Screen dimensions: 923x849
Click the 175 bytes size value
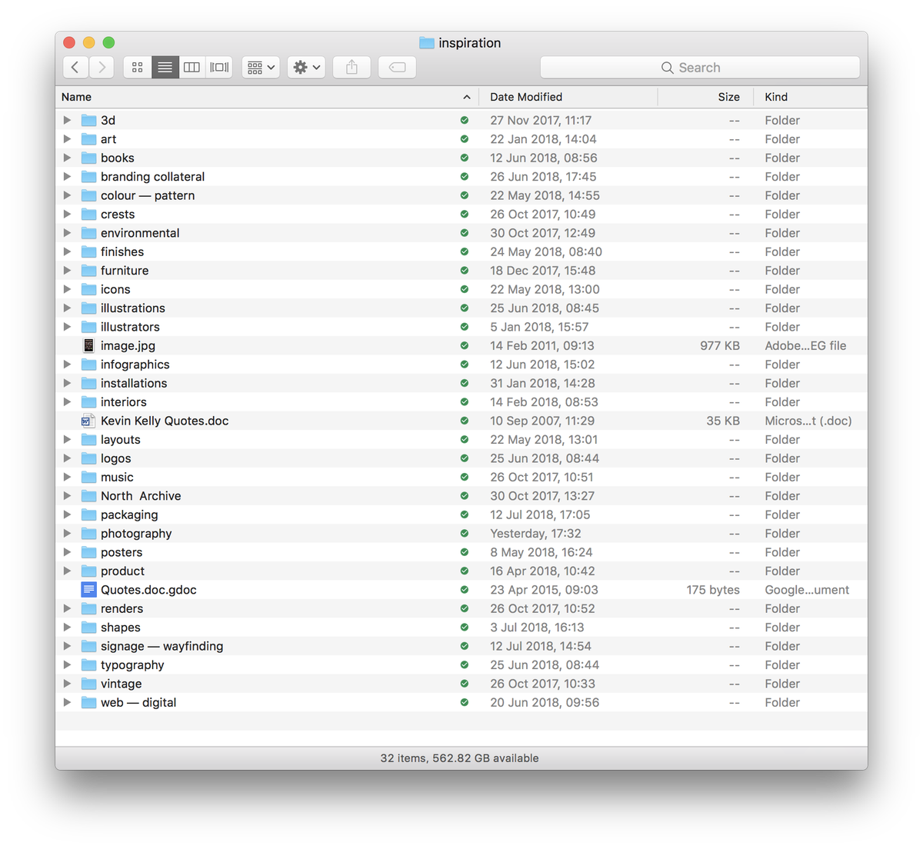[713, 590]
